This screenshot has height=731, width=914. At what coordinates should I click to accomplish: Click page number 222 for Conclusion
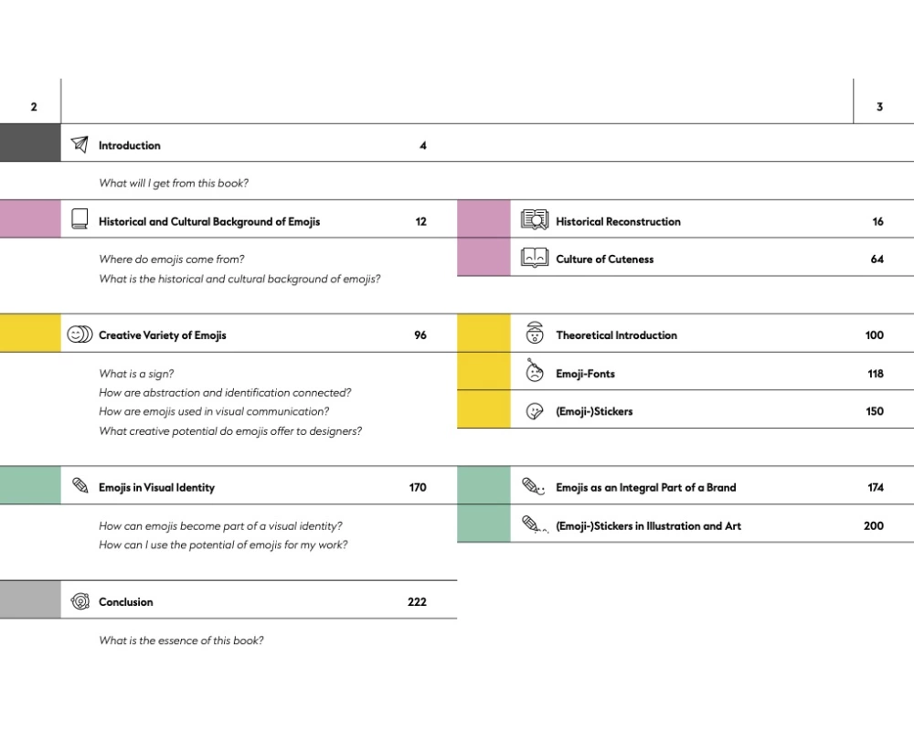[417, 602]
